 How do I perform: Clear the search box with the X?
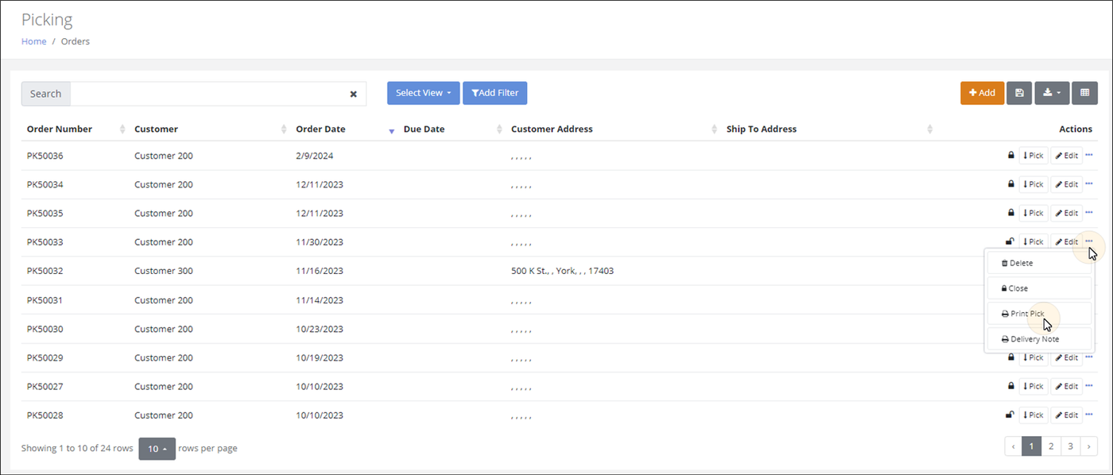(354, 94)
